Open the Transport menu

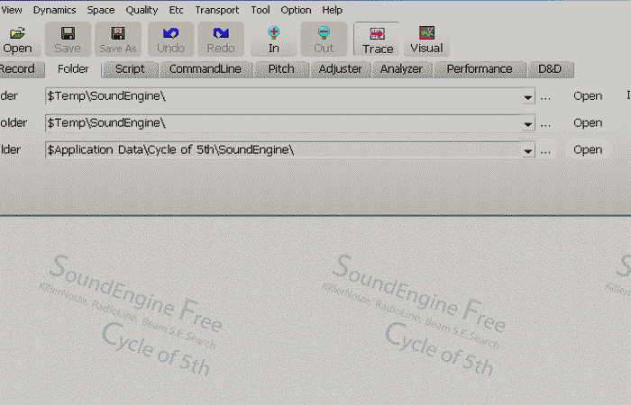(x=217, y=10)
